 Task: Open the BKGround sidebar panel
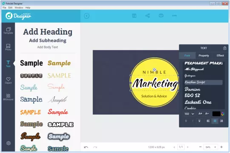coord(8,97)
